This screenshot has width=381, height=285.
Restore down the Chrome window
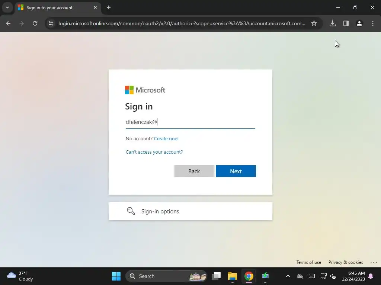coord(355,7)
